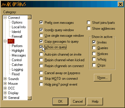Open Messages settings
Viewport: 125px width, 108px height.
point(19,55)
